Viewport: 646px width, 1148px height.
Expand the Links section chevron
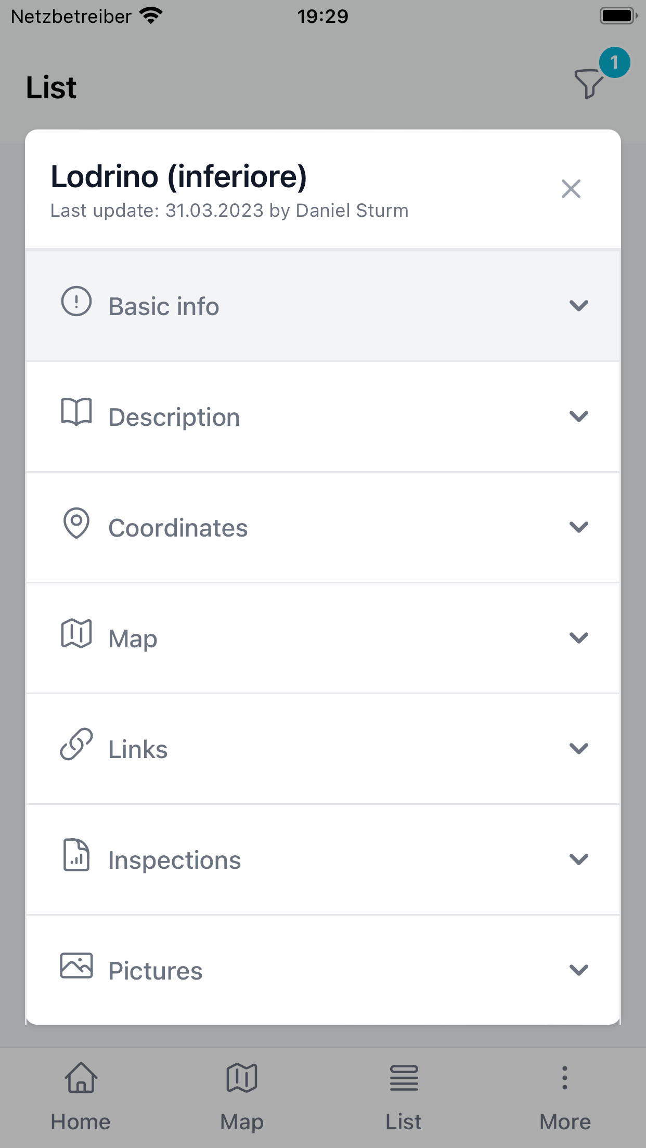(x=579, y=749)
